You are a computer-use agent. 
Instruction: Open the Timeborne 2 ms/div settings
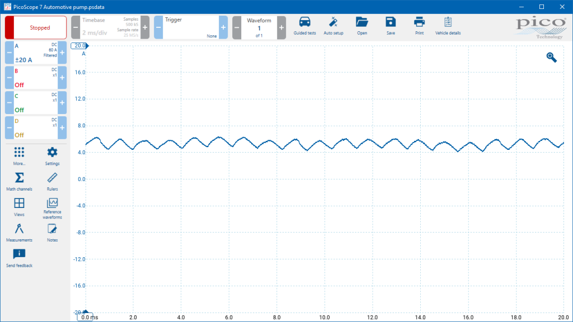click(110, 27)
